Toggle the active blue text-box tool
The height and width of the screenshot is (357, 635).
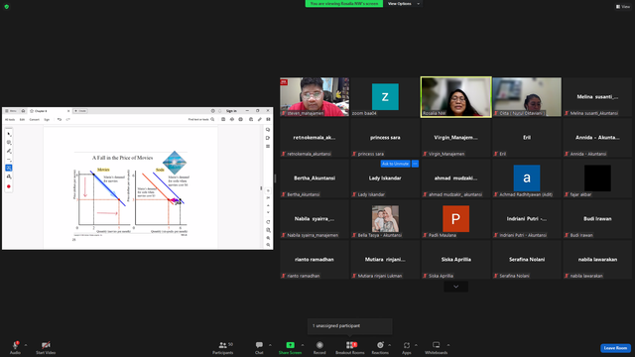click(x=9, y=168)
